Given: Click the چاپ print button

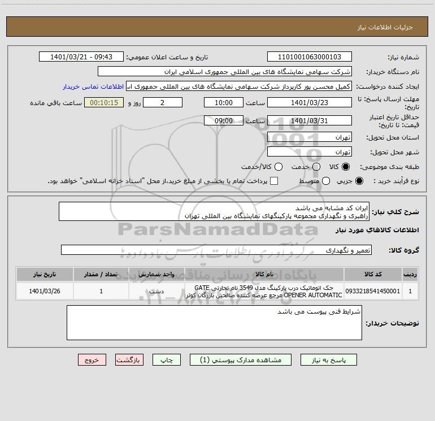Looking at the screenshot, I should [x=167, y=360].
